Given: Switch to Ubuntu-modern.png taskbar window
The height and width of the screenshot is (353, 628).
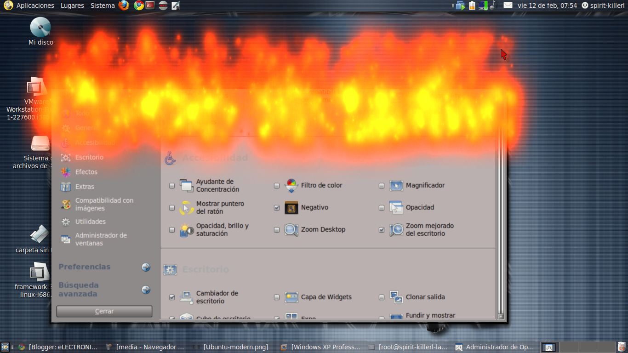Looking at the screenshot, I should (x=233, y=347).
